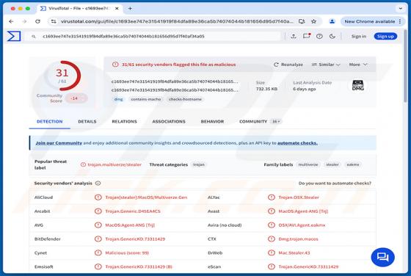Click the browser back arrow
Image resolution: width=411 pixels, height=276 pixels.
tap(11, 21)
